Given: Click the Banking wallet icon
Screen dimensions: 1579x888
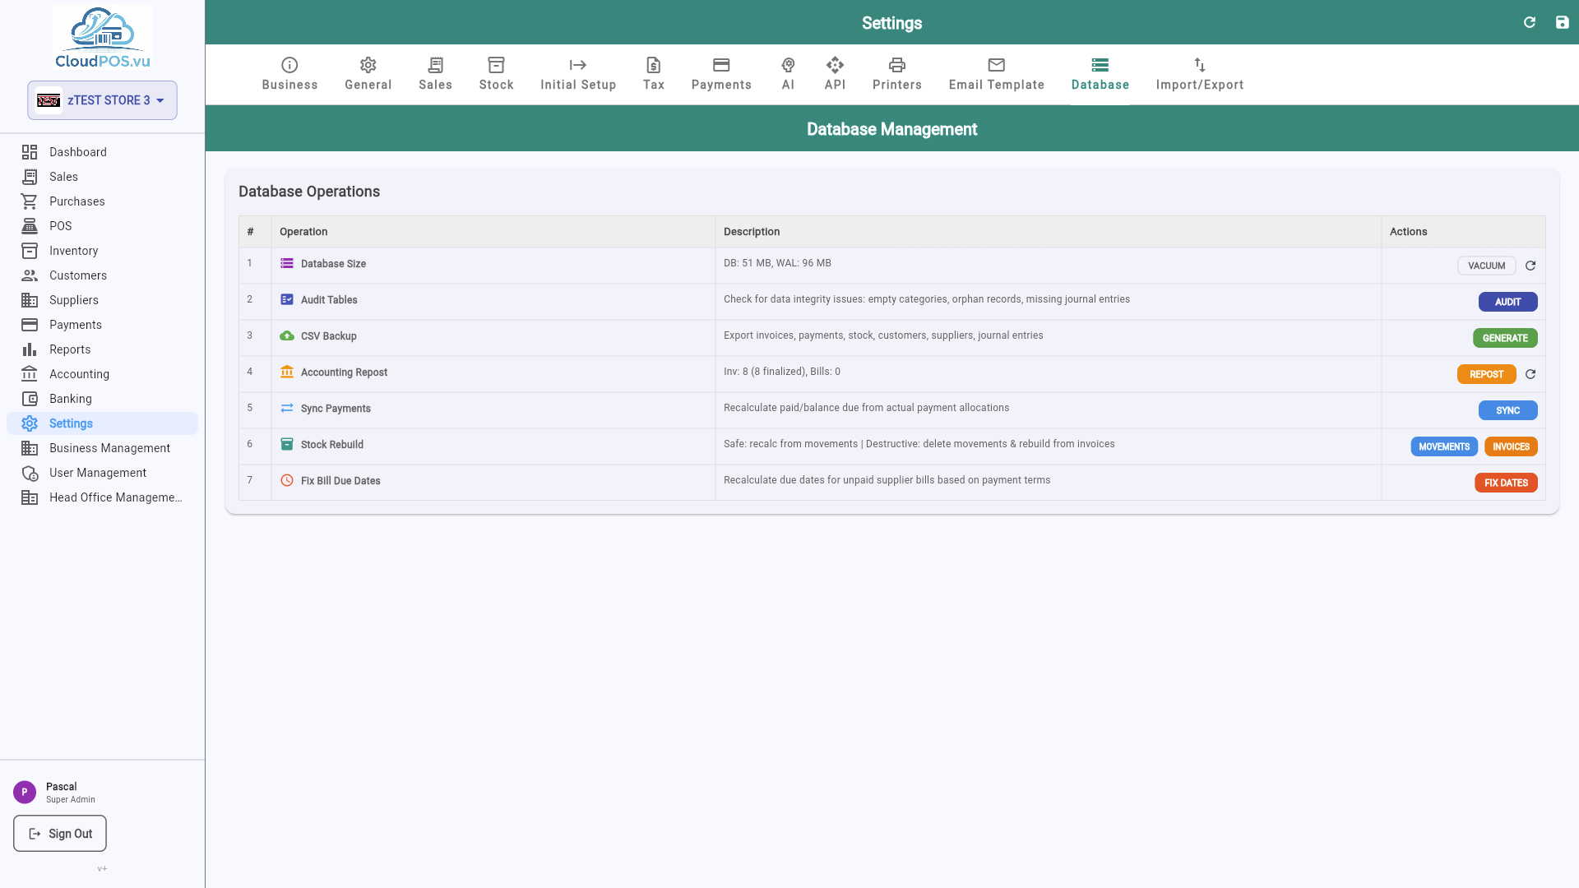Looking at the screenshot, I should [30, 399].
